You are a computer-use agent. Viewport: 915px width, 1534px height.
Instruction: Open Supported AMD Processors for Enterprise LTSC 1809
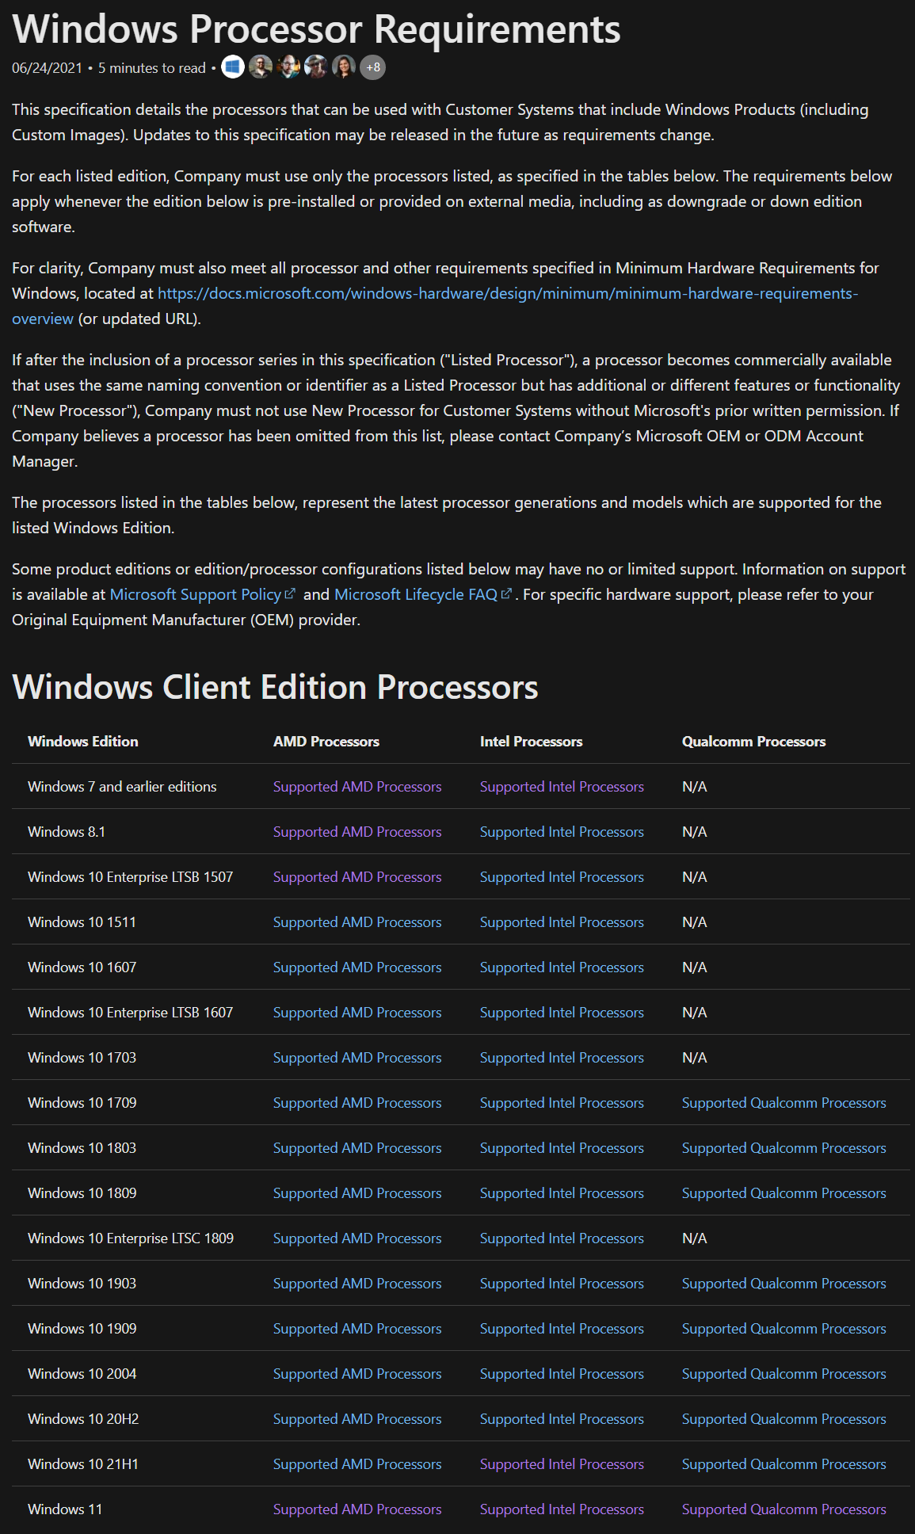(357, 1238)
